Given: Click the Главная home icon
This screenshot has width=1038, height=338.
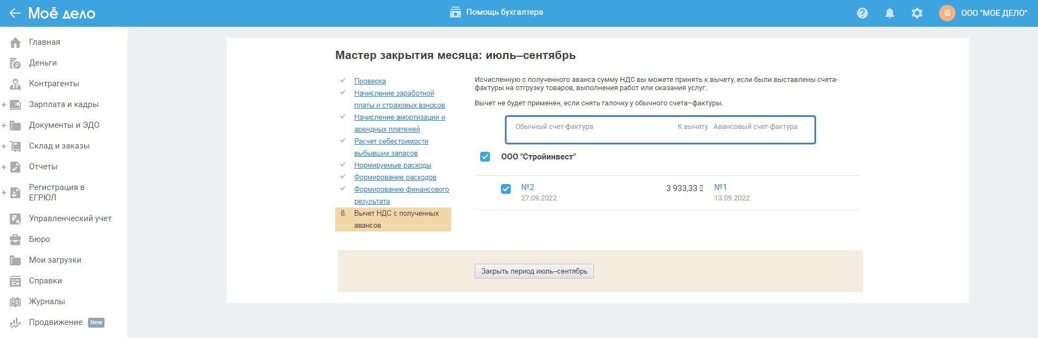Looking at the screenshot, I should pyautogui.click(x=15, y=43).
